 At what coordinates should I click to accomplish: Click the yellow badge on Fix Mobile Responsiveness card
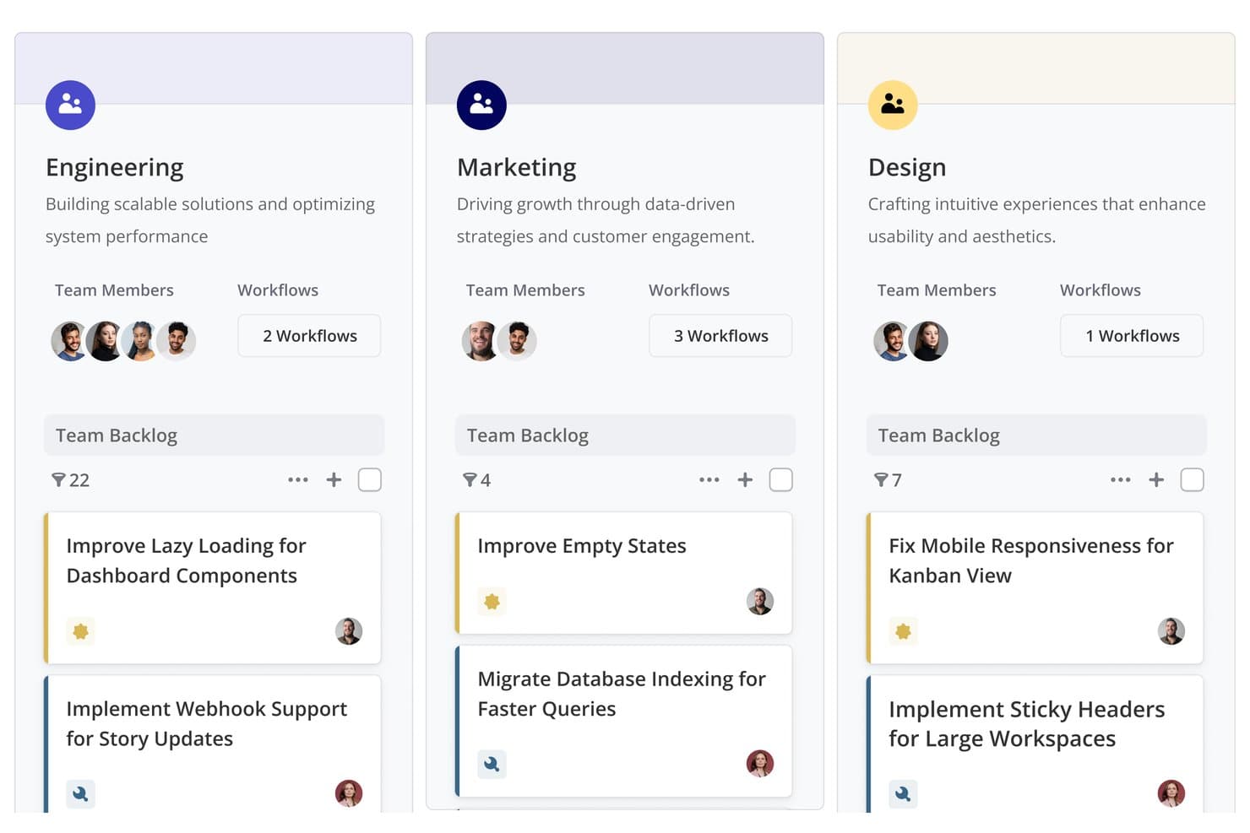tap(904, 631)
